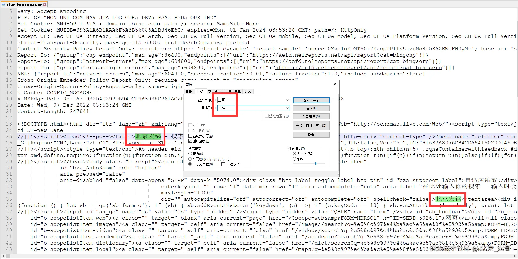Switch to the 查找 tab in the dialog

189,92
